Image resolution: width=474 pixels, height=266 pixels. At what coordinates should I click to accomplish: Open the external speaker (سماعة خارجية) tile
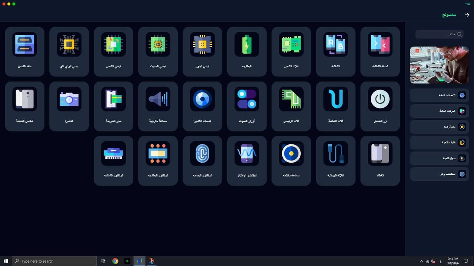coord(158,106)
